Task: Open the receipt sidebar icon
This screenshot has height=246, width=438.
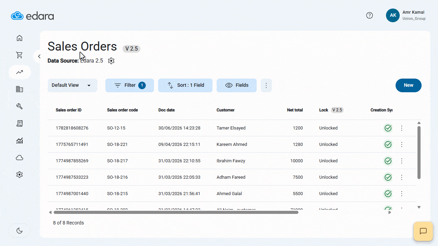Action: [x=20, y=123]
